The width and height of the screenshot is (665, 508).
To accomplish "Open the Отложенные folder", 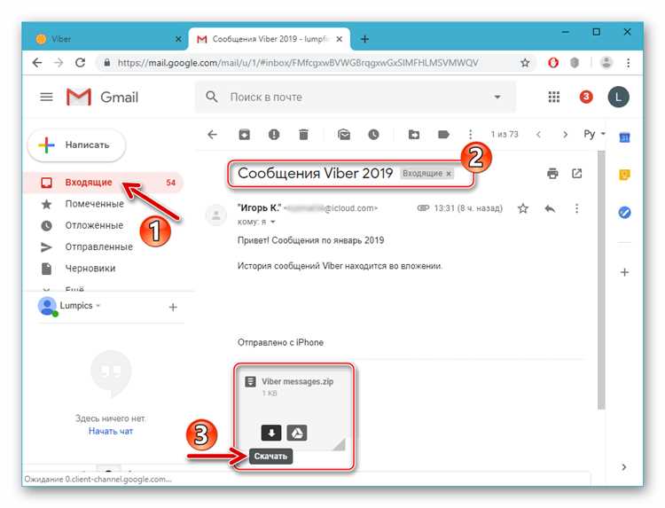I will click(x=94, y=225).
